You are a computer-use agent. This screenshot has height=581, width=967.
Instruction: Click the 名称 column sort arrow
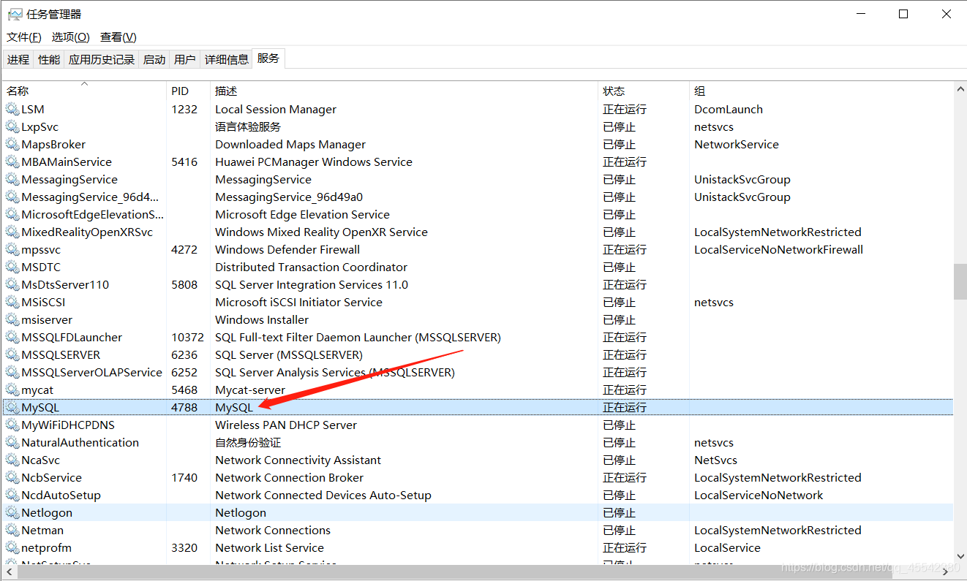tap(84, 83)
